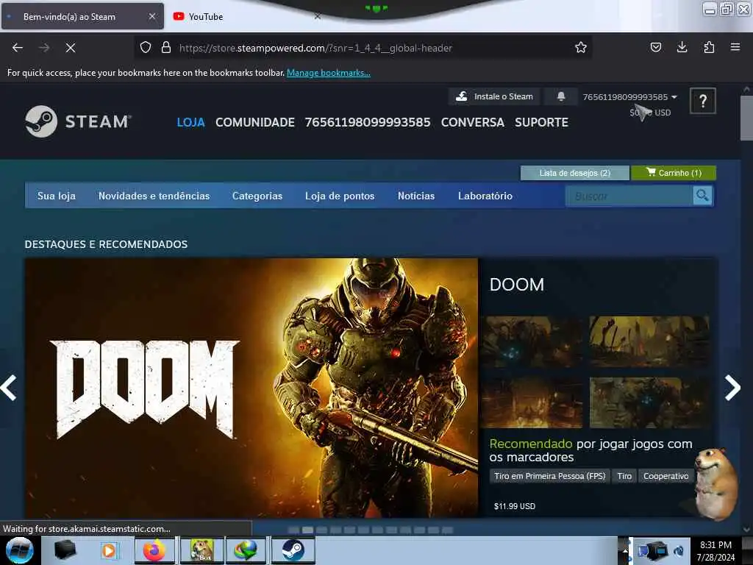This screenshot has width=753, height=565.
Task: Go back with the browser back arrow
Action: coord(18,48)
